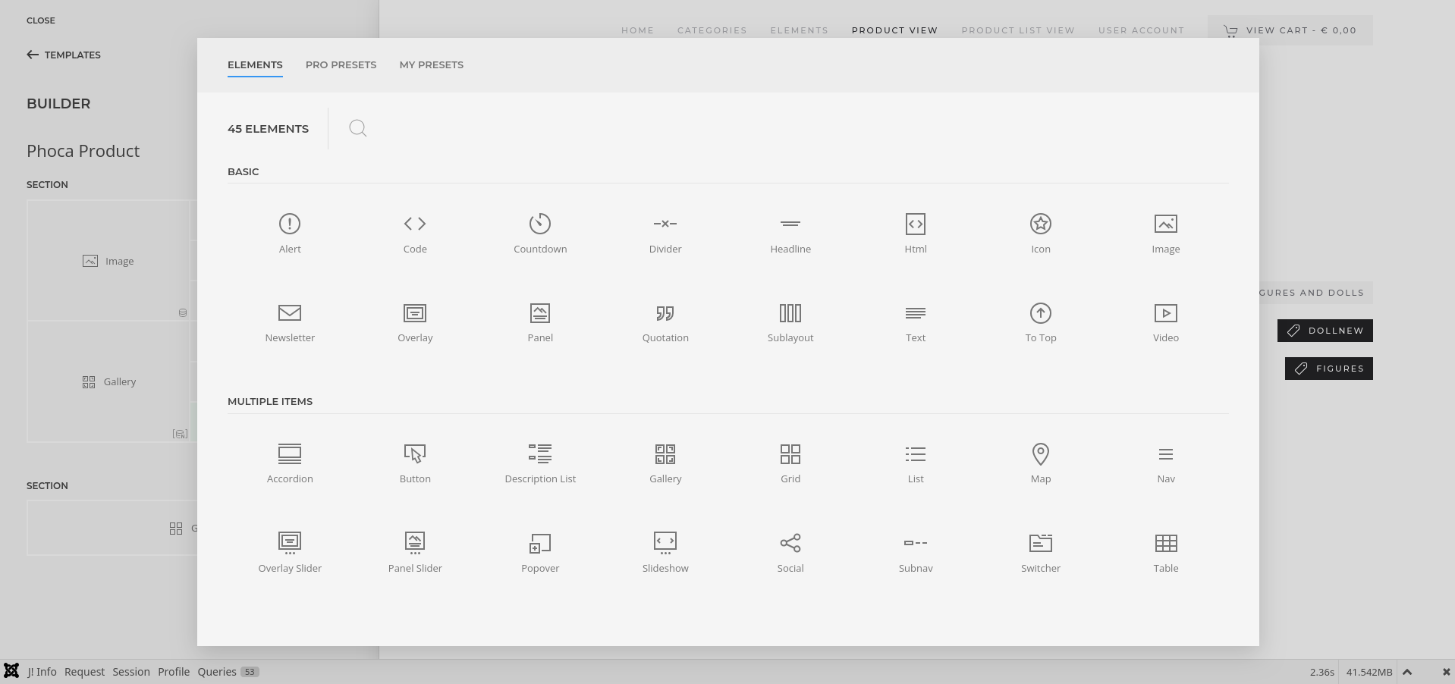Viewport: 1455px width, 684px height.
Task: Select the Countdown element icon
Action: [x=539, y=224]
